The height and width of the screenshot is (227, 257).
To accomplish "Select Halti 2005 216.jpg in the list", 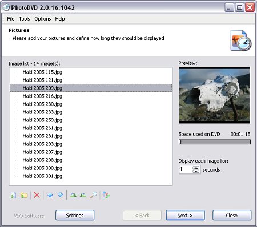I will point(42,96).
